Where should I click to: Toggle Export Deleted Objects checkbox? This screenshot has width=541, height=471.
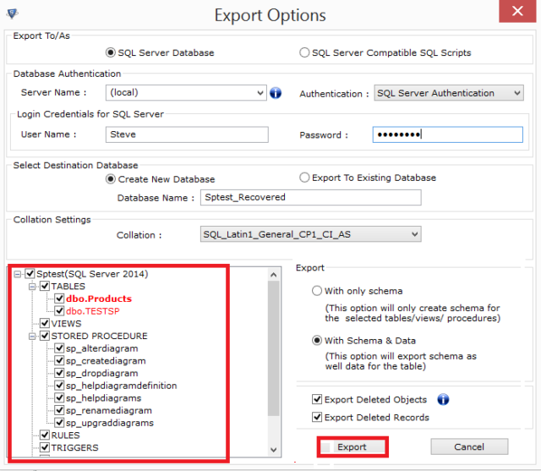click(x=317, y=399)
